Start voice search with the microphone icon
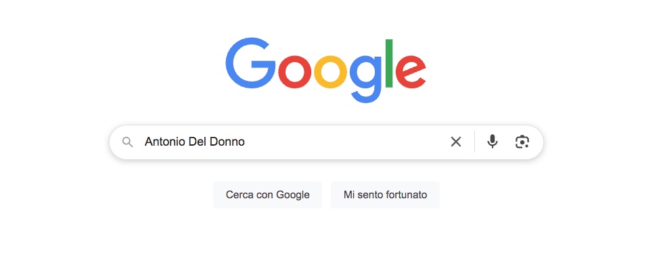 point(492,142)
